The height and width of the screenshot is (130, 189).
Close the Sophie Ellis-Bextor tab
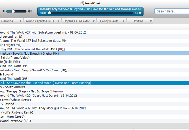pyautogui.click(x=94, y=21)
